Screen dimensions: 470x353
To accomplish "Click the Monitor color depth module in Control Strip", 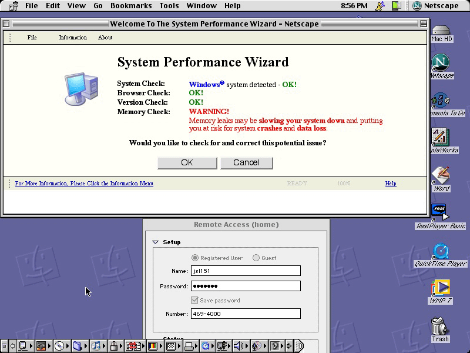I will [x=153, y=346].
